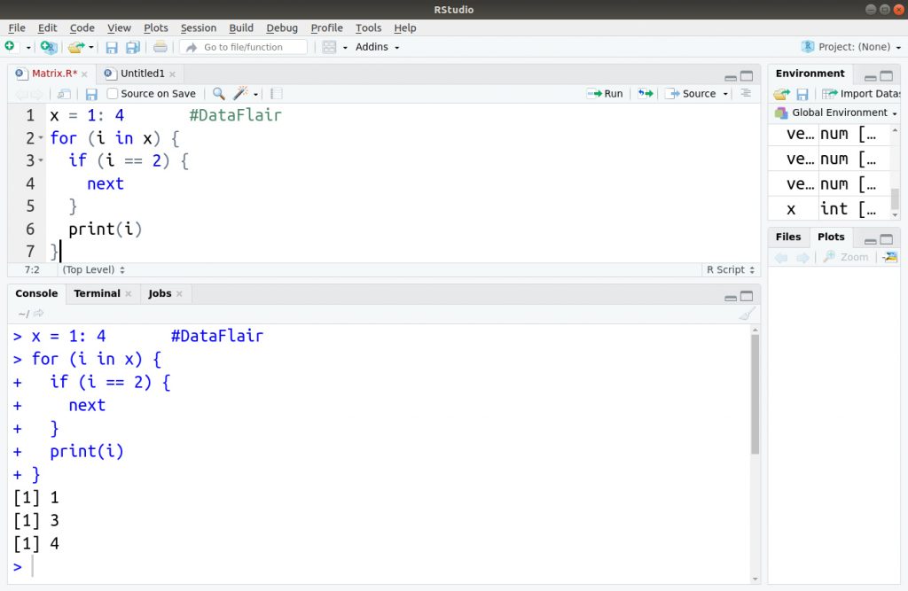Minimize the console pane
Image resolution: width=908 pixels, height=591 pixels.
731,297
